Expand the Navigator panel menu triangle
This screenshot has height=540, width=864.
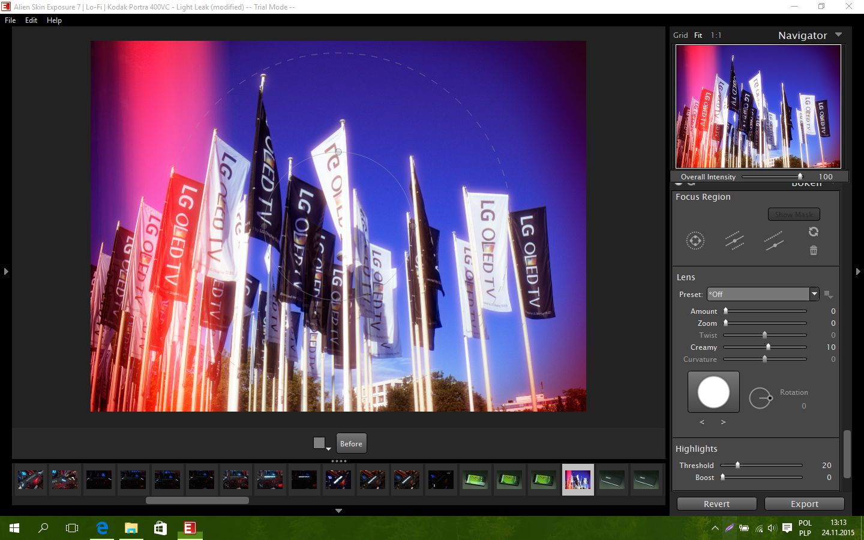pyautogui.click(x=839, y=35)
